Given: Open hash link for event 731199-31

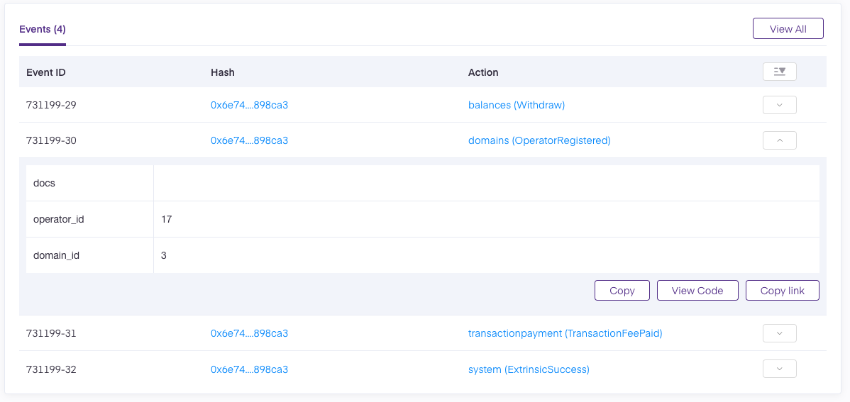Looking at the screenshot, I should click(249, 333).
